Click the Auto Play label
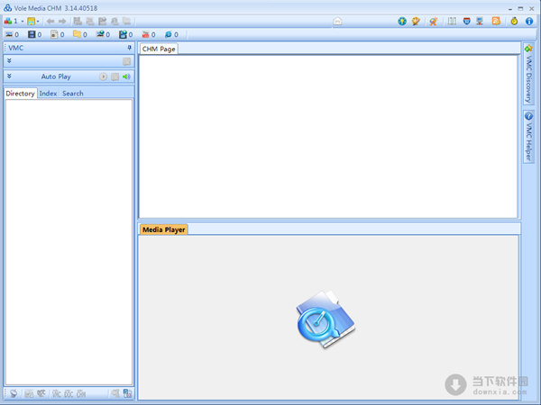Viewport: 541px width, 405px height. 56,76
